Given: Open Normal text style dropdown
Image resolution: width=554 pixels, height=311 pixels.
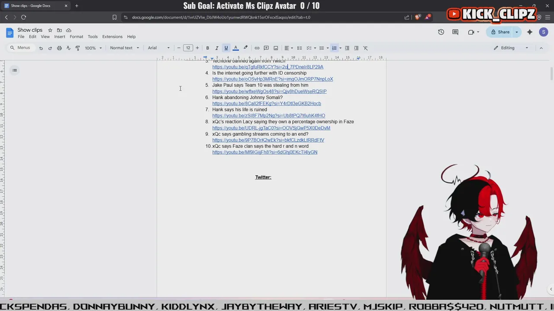Looking at the screenshot, I should click(125, 48).
